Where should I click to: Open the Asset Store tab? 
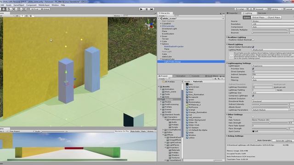coord(211,76)
